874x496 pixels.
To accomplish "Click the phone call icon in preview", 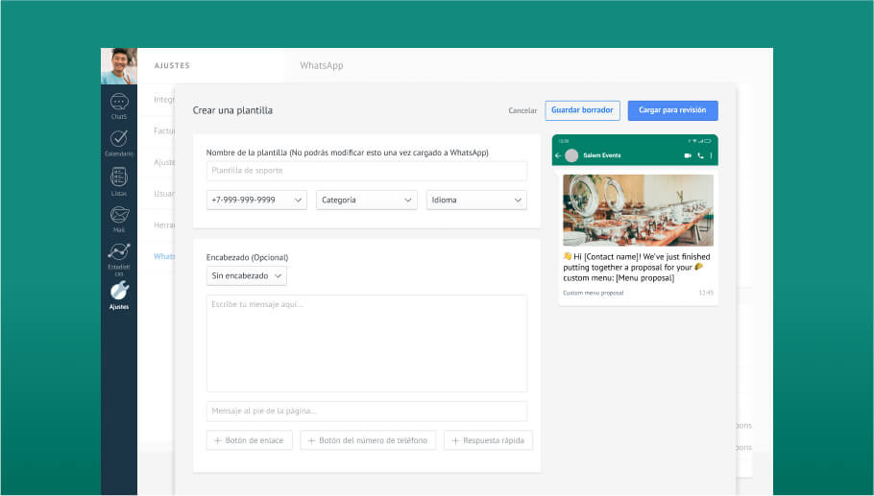I will 701,155.
